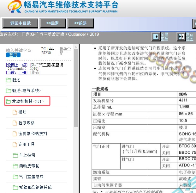The image size is (196, 193).
Task: Click document icon beside sub-item 概述
Action: (x=15, y=112)
